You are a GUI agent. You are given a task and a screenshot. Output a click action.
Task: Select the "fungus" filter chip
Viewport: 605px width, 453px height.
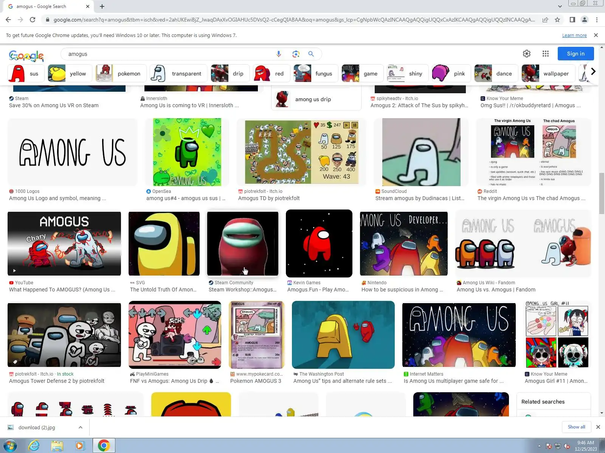(316, 74)
